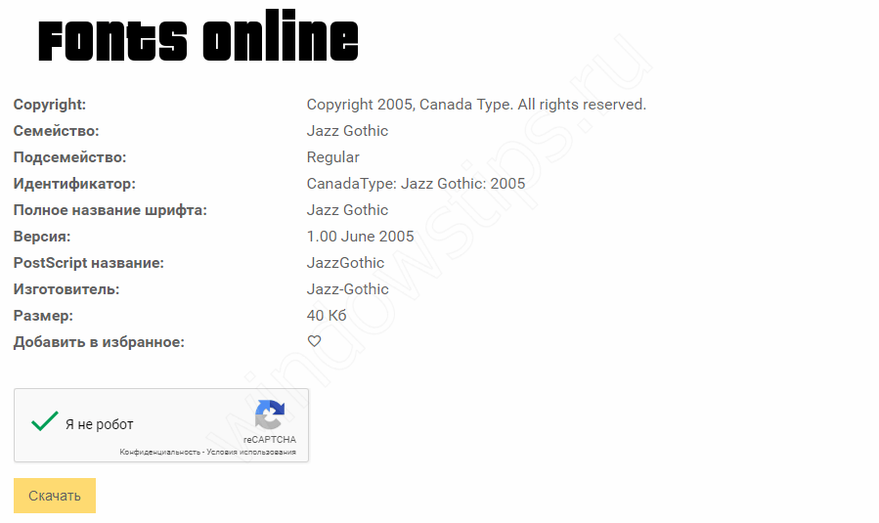Click 'Jazz Gothic' beside Полное название шрифта
879x523 pixels.
click(x=347, y=209)
